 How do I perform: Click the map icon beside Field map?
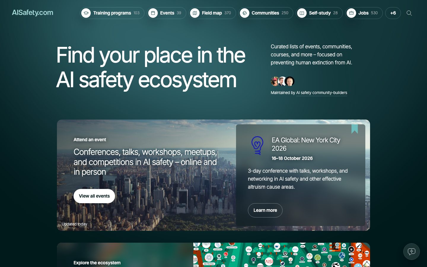coord(195,13)
